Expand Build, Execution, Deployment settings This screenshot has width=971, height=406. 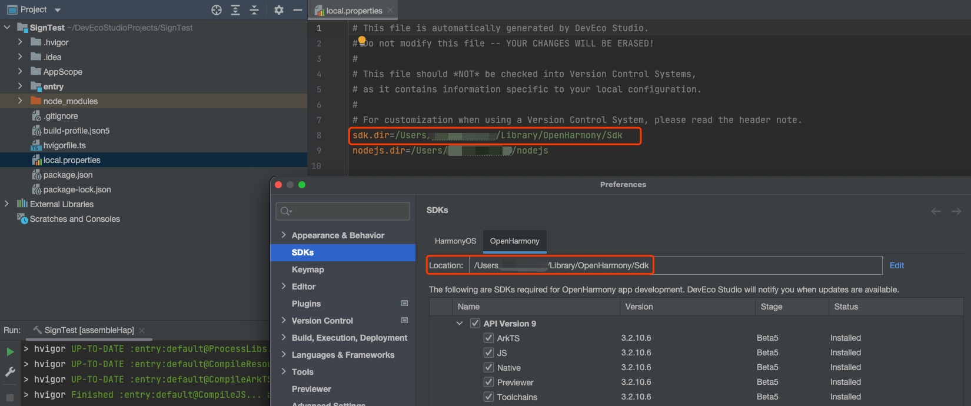(x=284, y=337)
